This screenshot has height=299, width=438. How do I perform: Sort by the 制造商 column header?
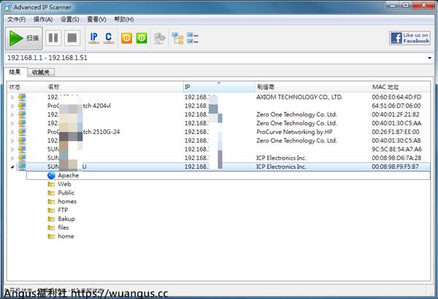312,87
